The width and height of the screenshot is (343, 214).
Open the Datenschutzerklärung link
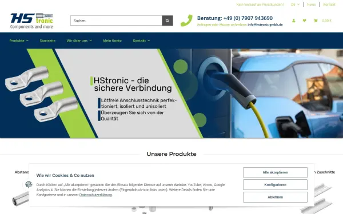[x=95, y=195]
